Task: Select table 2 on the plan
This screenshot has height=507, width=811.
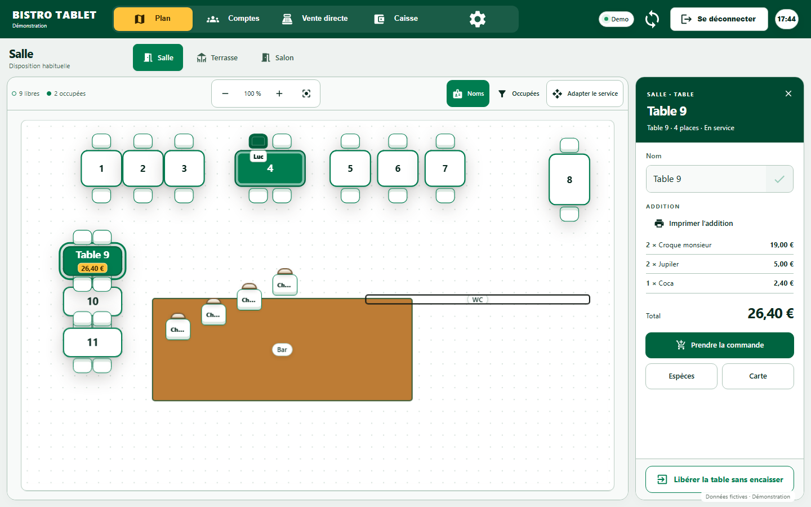Action: pyautogui.click(x=143, y=168)
